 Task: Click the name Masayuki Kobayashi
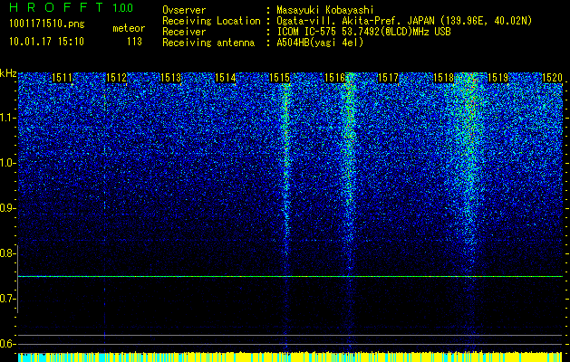pyautogui.click(x=325, y=10)
